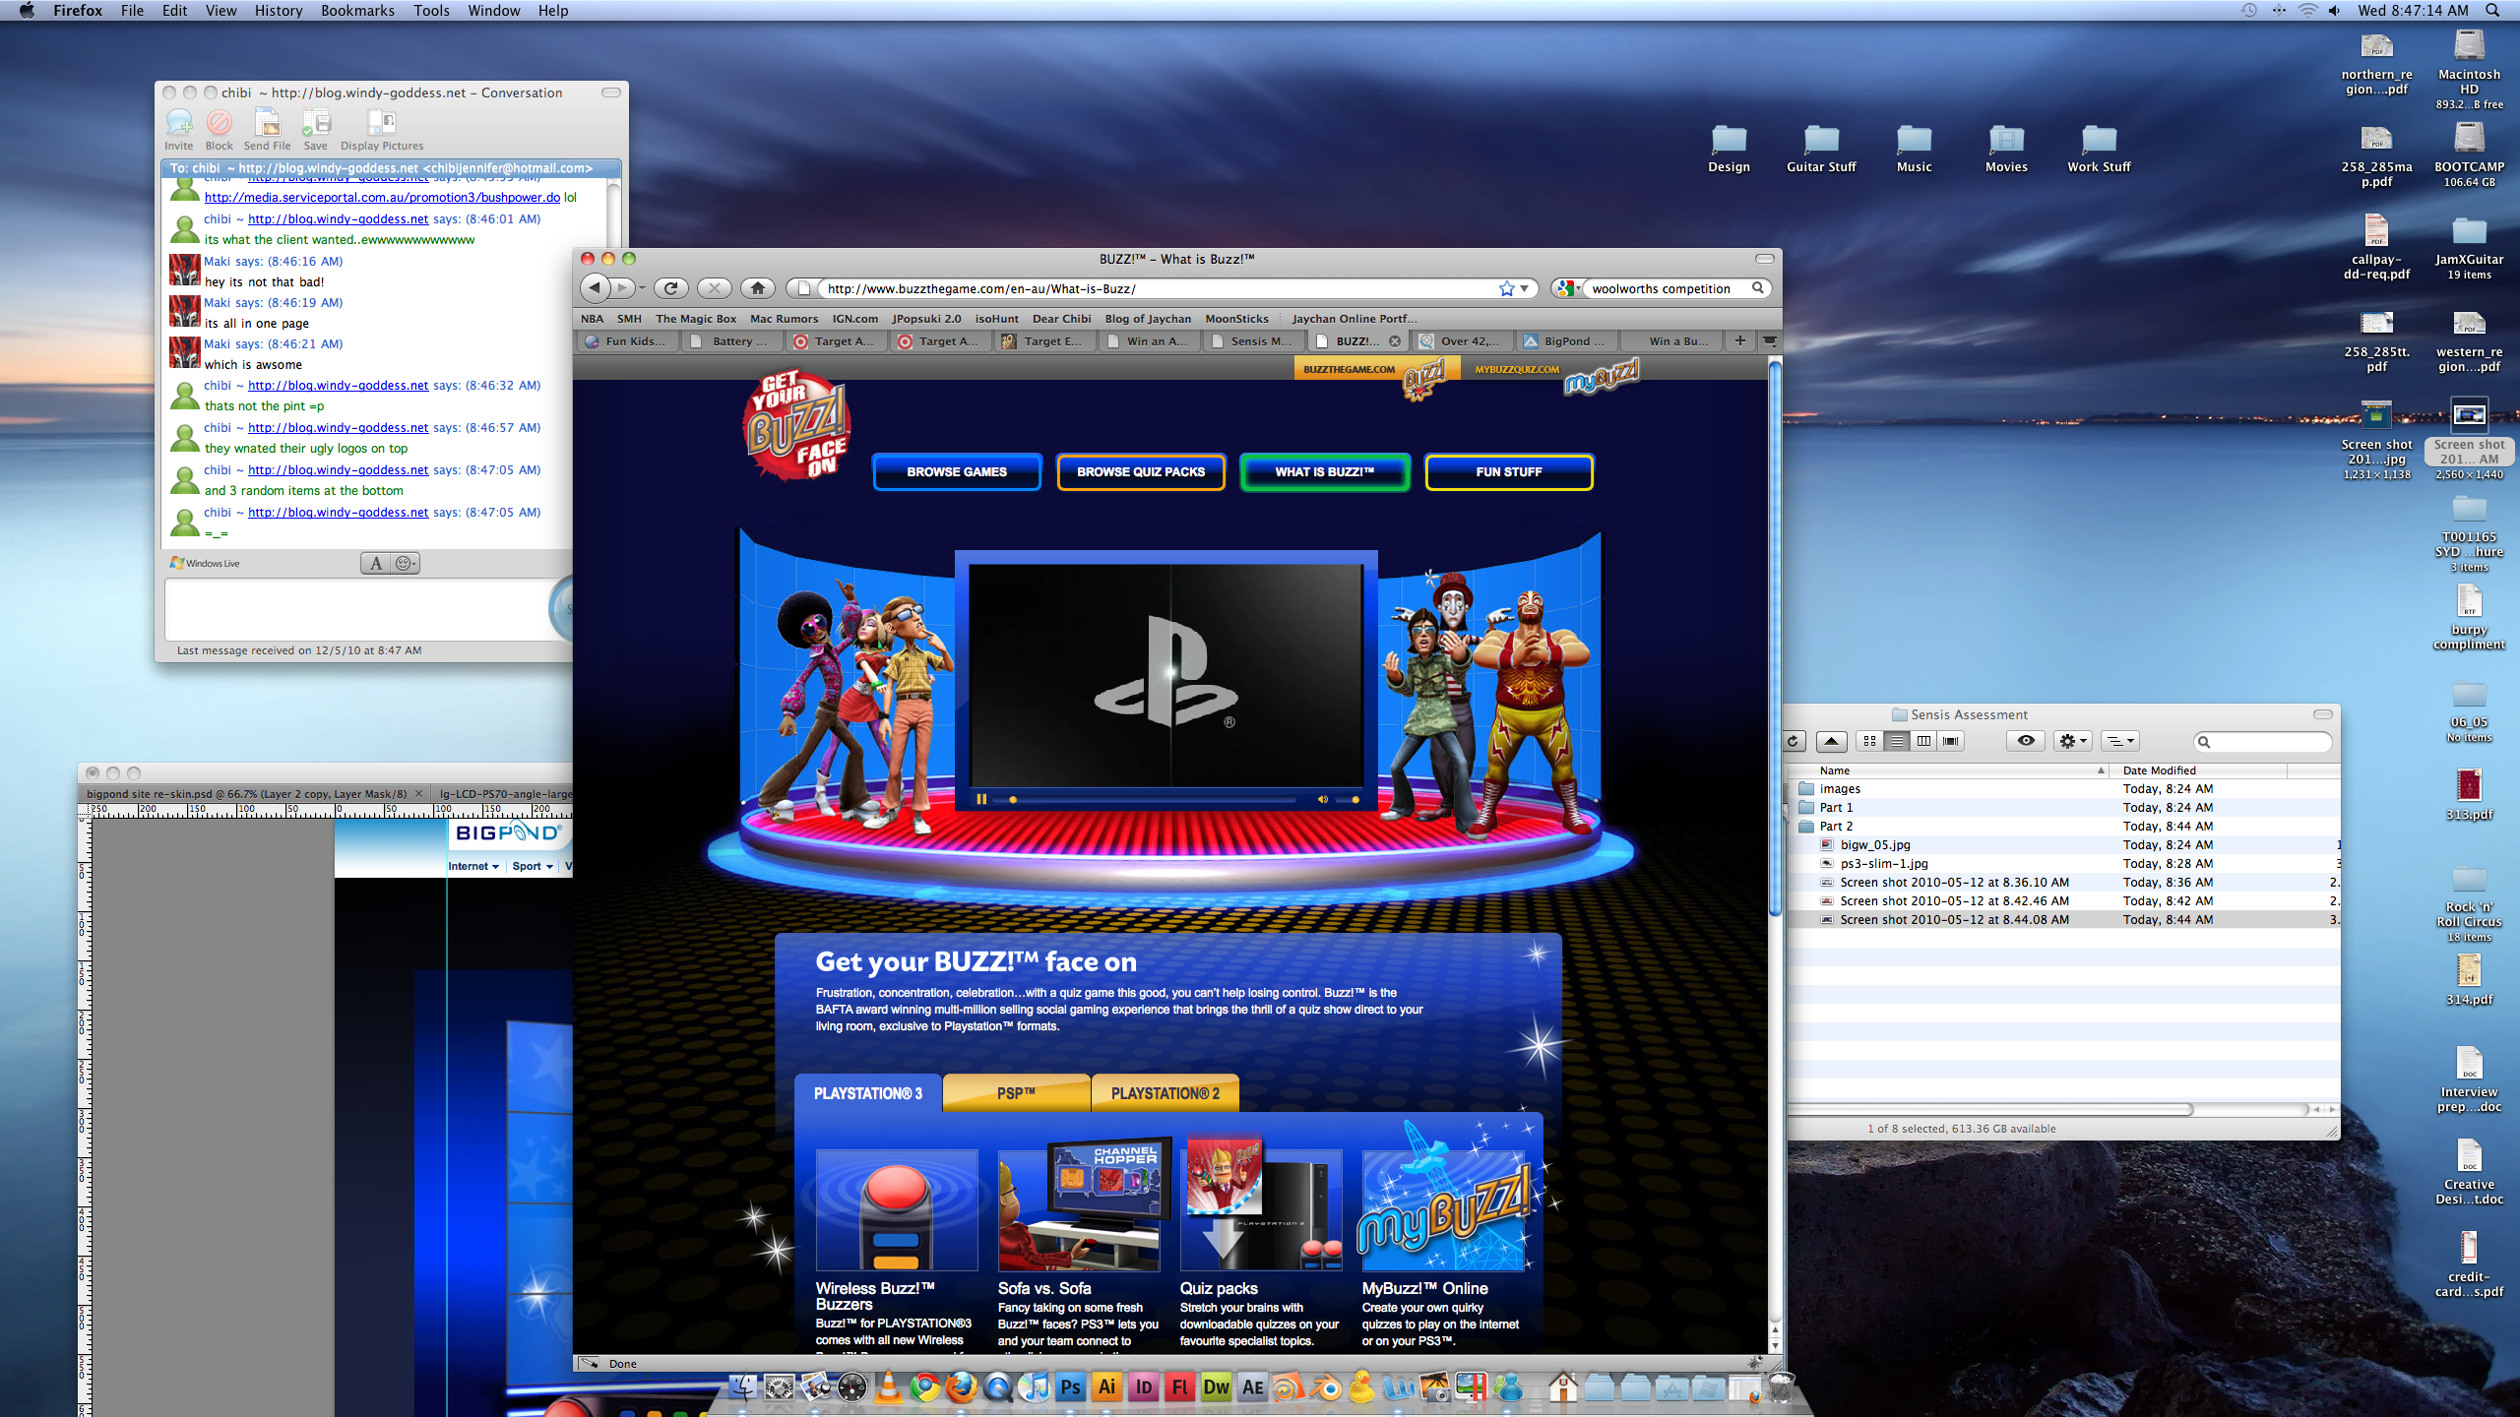
Task: Bookmark page with the star icon
Action: (1506, 288)
